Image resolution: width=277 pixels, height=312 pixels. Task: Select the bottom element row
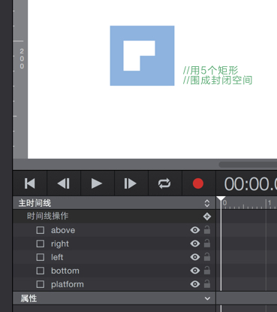[114, 271]
